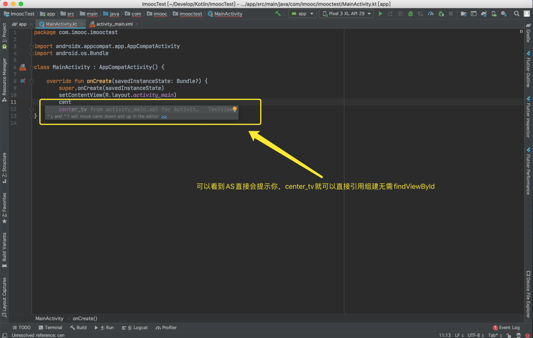
Task: Open the UTF-8 encoding selector
Action: click(x=475, y=335)
